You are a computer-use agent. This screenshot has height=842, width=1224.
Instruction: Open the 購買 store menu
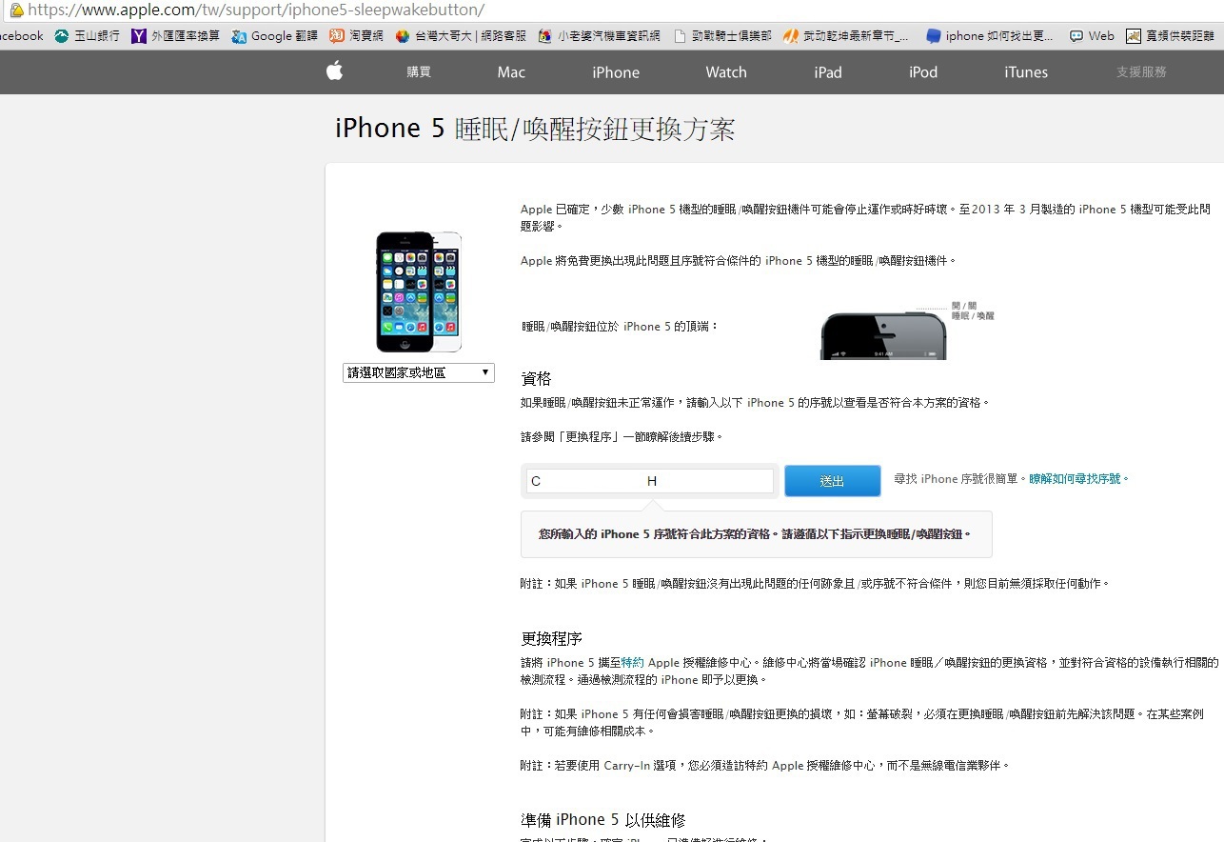tap(419, 72)
